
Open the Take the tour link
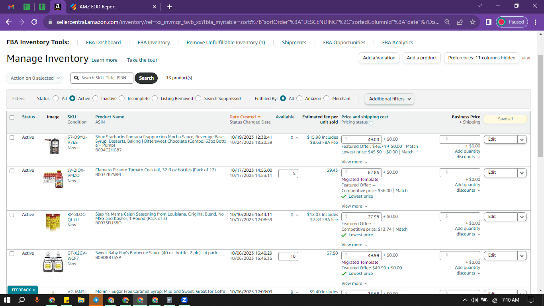(142, 60)
